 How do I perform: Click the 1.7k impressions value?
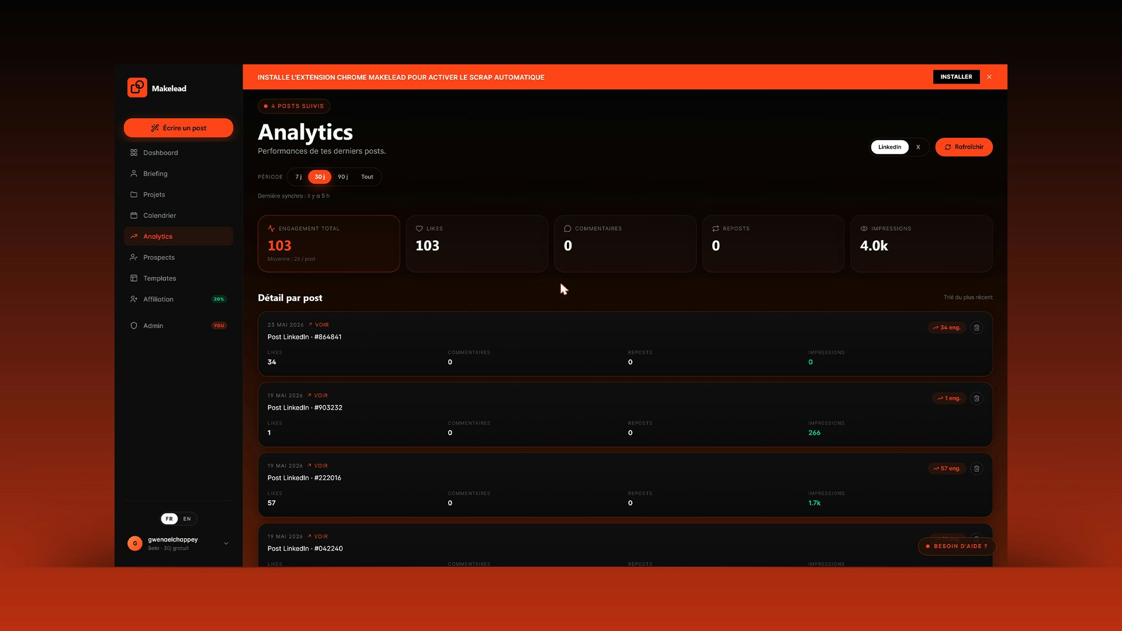814,503
